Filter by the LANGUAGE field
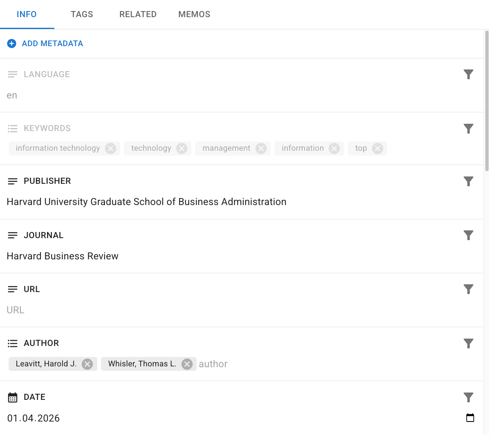This screenshot has width=489, height=435. point(469,74)
